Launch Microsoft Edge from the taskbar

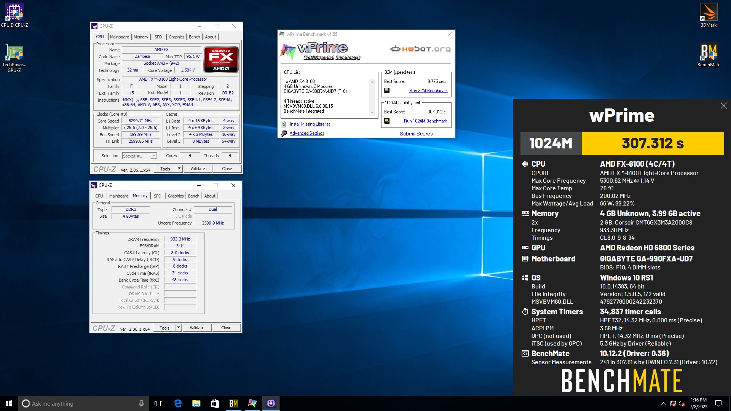click(178, 403)
